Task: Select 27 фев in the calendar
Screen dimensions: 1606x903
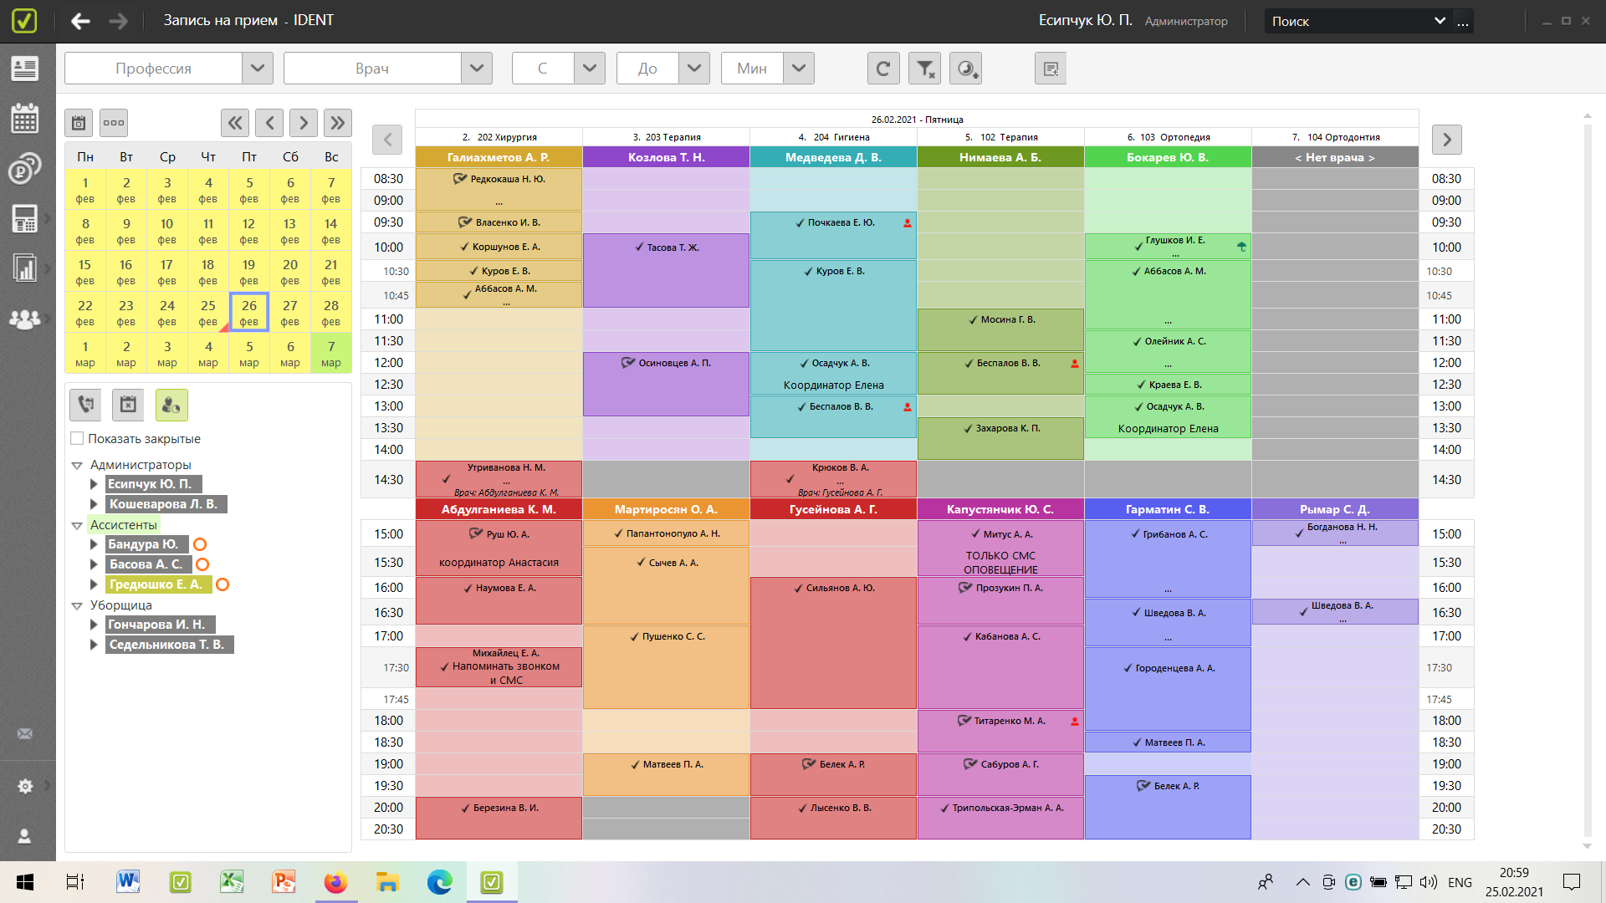Action: (x=290, y=312)
